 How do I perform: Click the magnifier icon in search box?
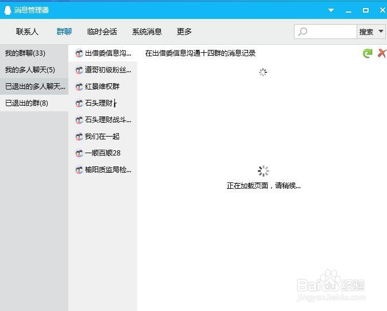pos(303,32)
